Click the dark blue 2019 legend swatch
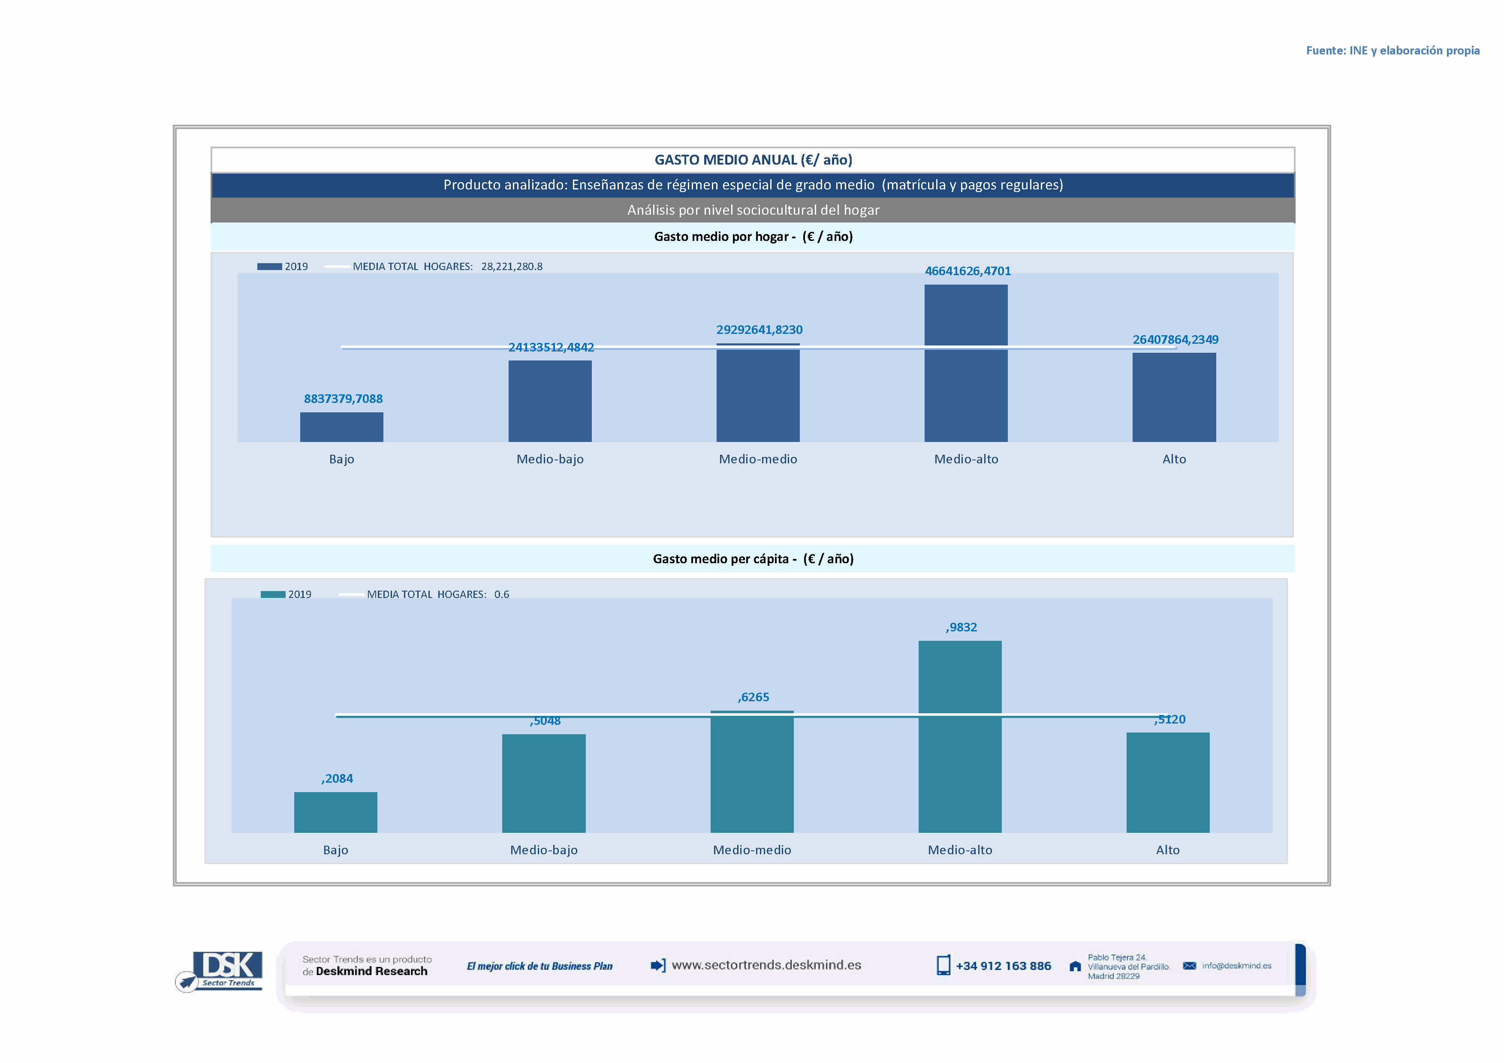 click(269, 267)
